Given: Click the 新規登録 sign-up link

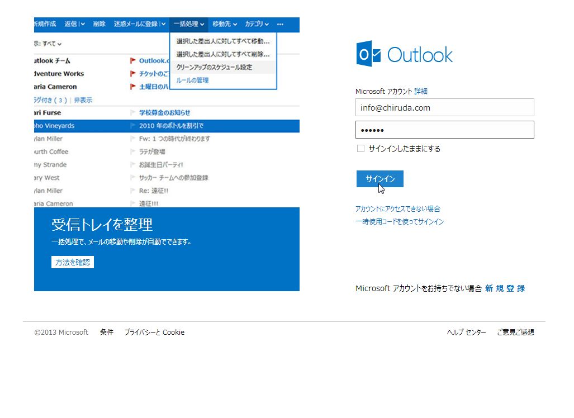Looking at the screenshot, I should [x=505, y=288].
